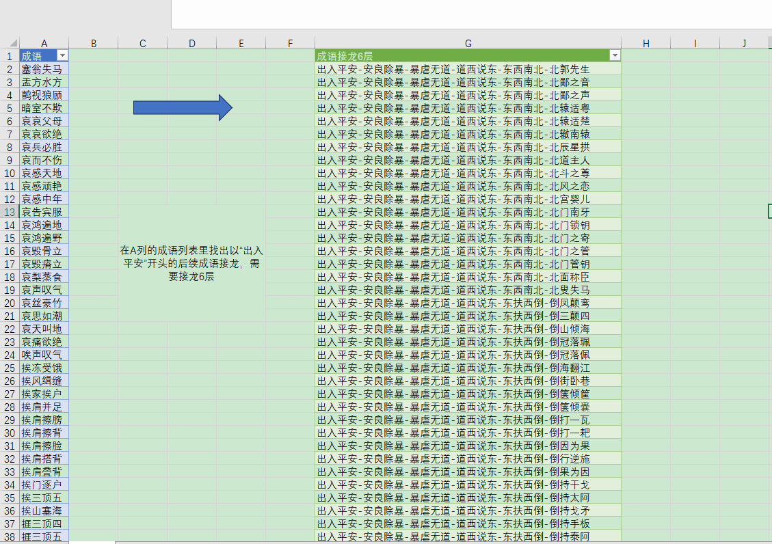Viewport: 772px width, 544px height.
Task: Click chain cell ending in 北郭先生
Action: click(x=468, y=69)
